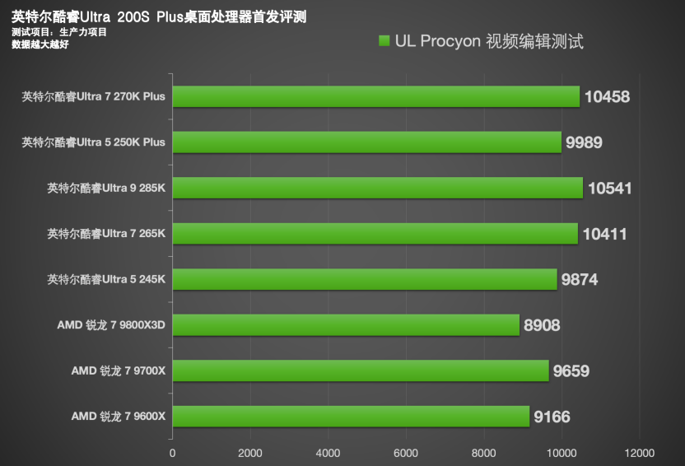Click the chart title about Ultra 200S Plus
This screenshot has height=466, width=685.
tap(160, 16)
